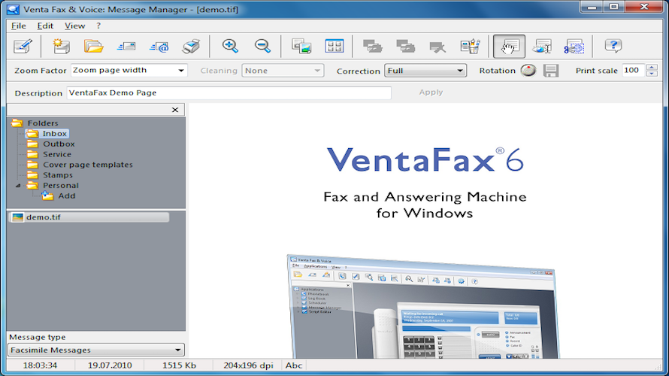Click the new message icon with sun

[x=61, y=46]
